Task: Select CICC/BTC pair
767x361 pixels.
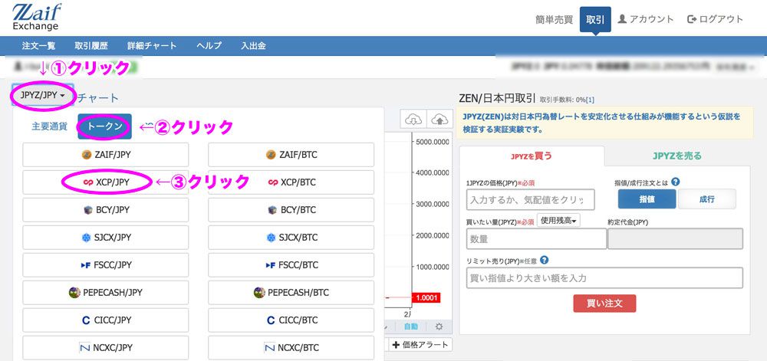Action: 291,320
